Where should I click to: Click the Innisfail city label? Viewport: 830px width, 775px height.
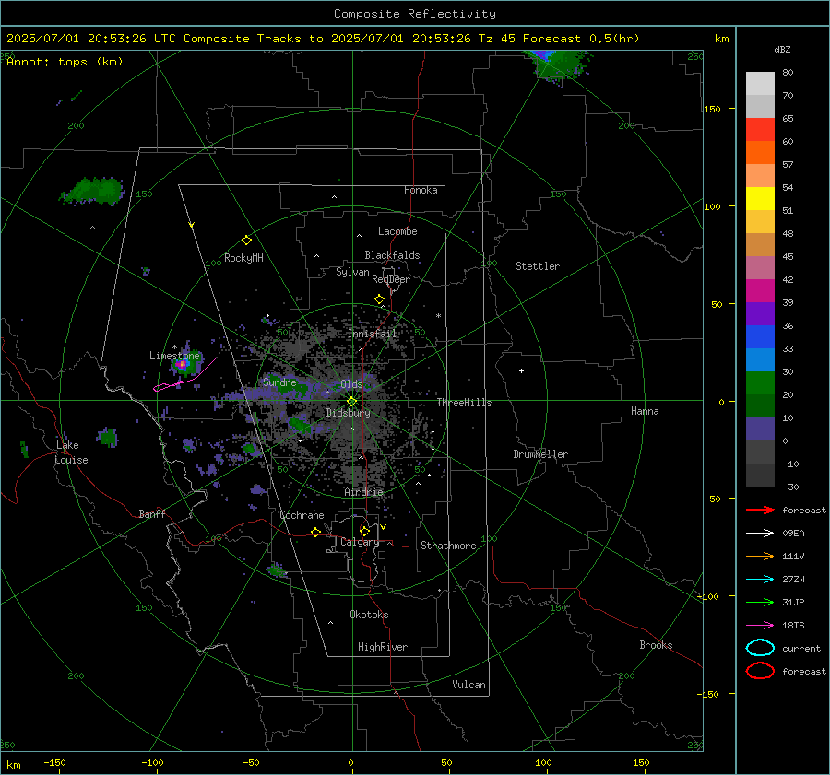[x=373, y=334]
